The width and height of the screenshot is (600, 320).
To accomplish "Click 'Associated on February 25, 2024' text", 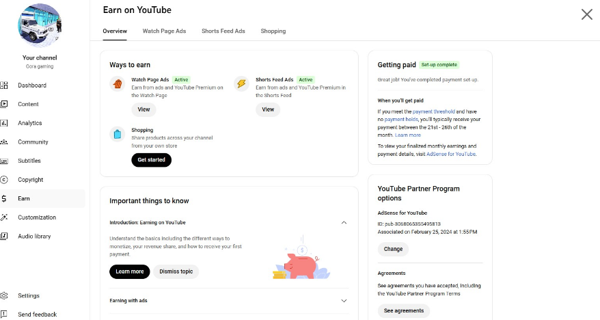I will [x=427, y=232].
